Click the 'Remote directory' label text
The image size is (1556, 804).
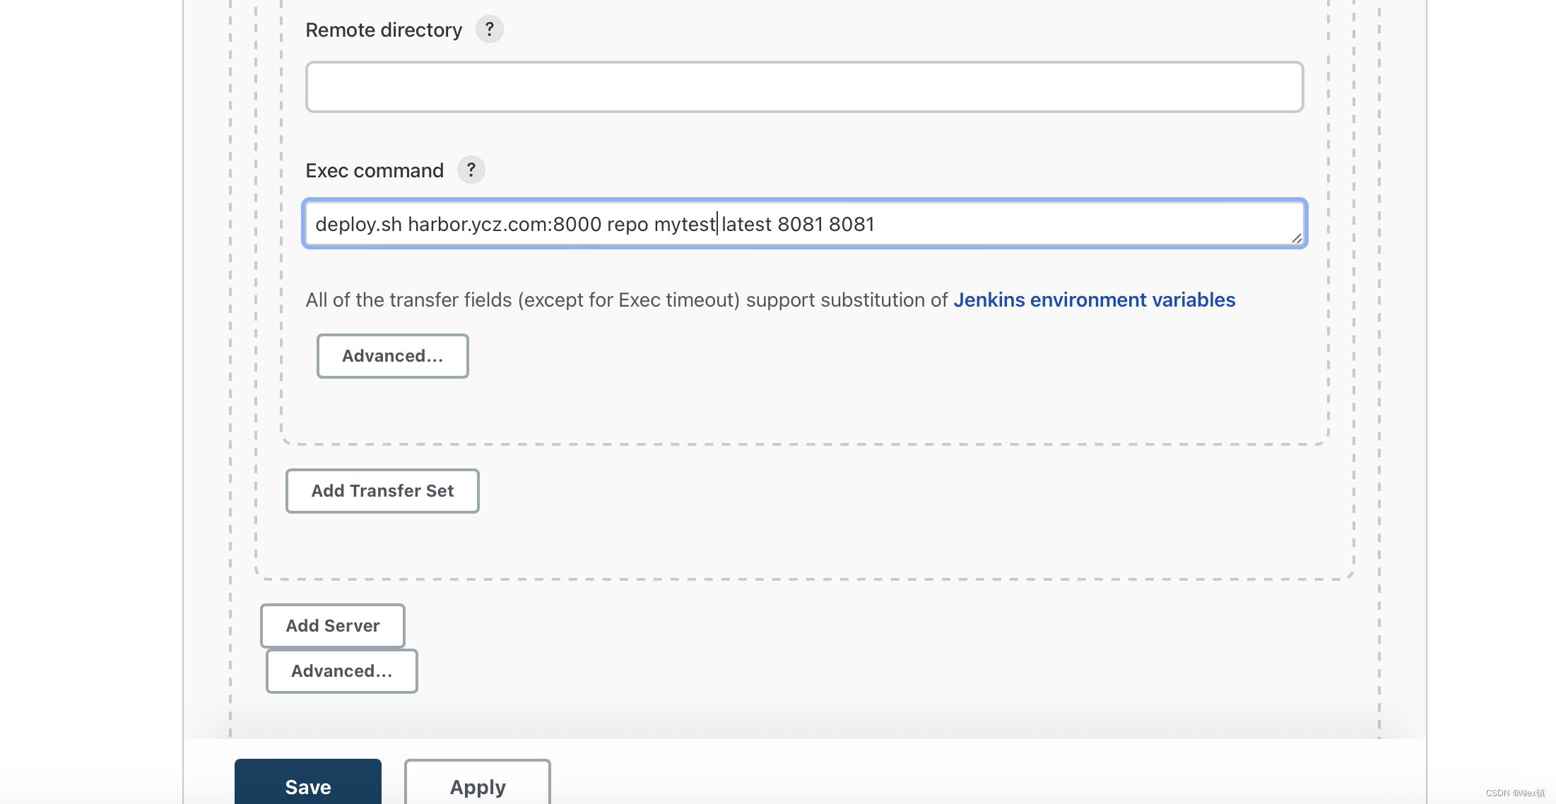click(384, 30)
